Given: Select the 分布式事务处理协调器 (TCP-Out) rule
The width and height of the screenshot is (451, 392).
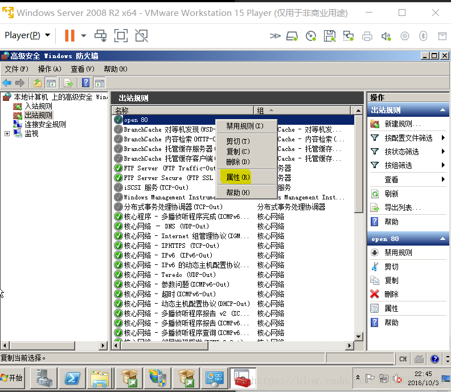Looking at the screenshot, I should click(173, 207).
